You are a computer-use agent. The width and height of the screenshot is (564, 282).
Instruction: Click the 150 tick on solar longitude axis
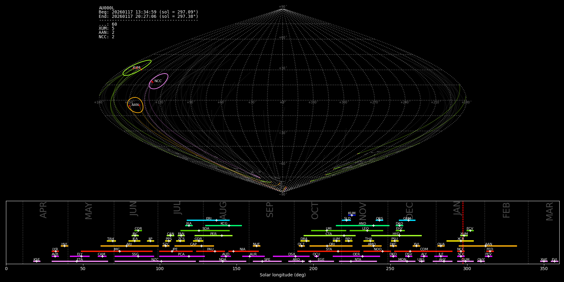coord(237,269)
